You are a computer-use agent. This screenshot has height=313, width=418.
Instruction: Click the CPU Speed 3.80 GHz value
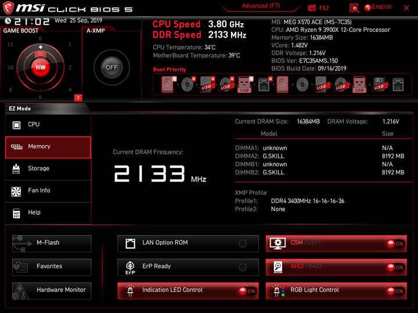click(x=226, y=24)
